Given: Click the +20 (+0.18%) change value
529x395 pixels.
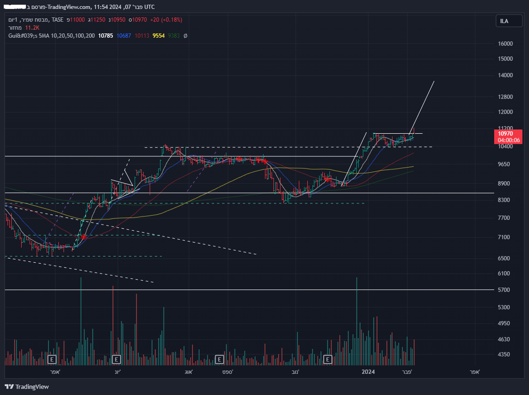Looking at the screenshot, I should click(166, 20).
